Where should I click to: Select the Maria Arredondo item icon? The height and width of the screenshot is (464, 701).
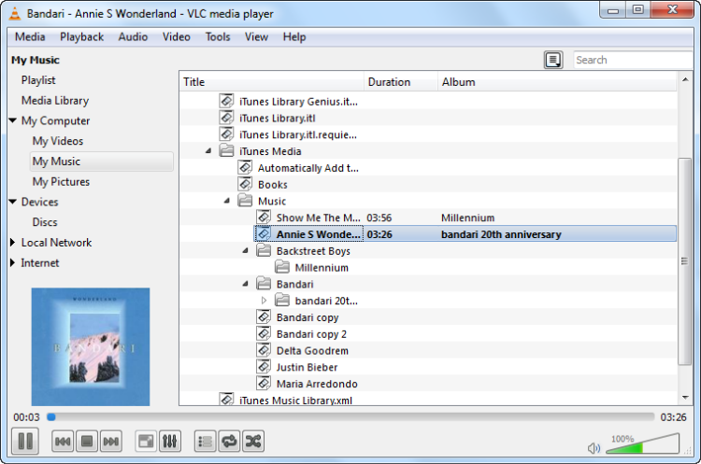264,383
